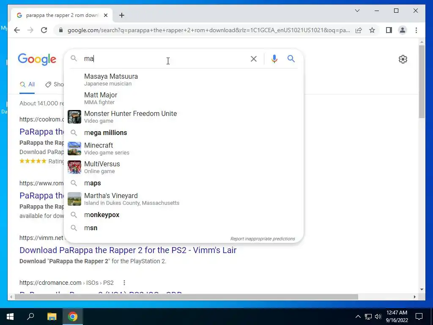Choose the maps suggestion
This screenshot has width=433, height=325.
[184, 183]
